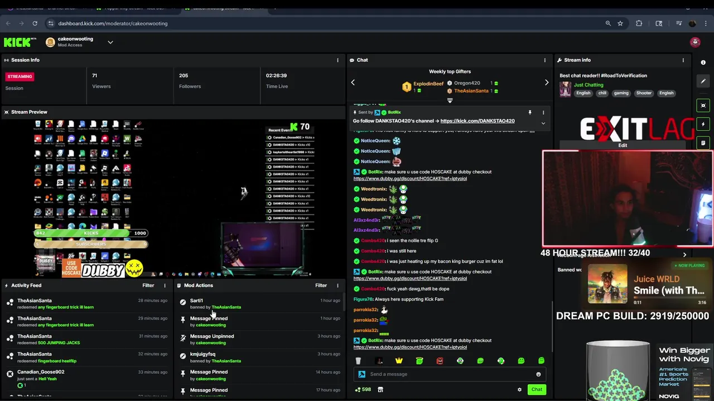
Task: Insert the red angry face emote
Action: click(440, 361)
